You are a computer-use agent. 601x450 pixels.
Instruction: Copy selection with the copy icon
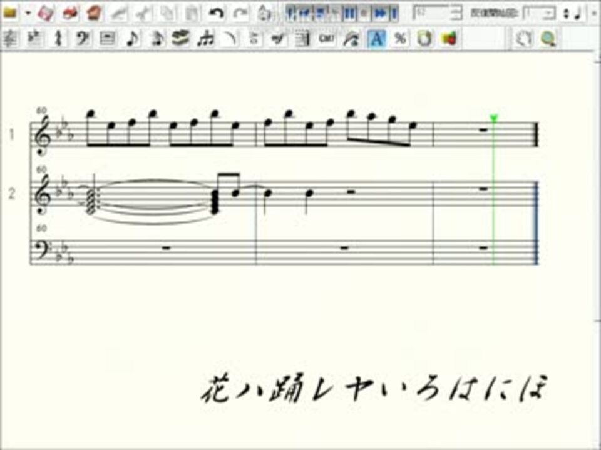click(x=168, y=13)
